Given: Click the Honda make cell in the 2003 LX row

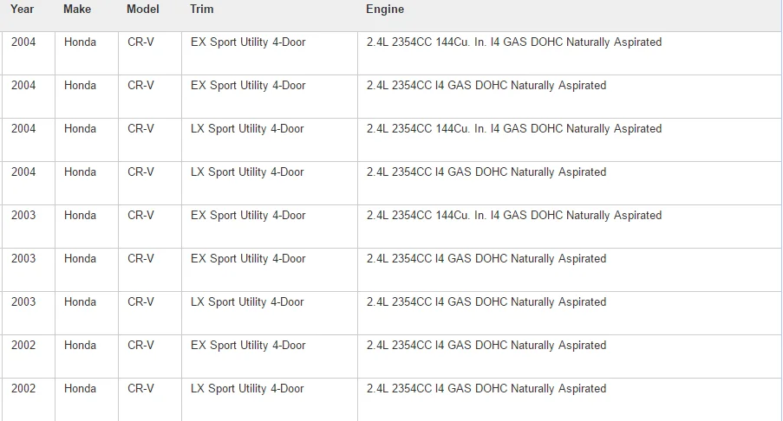Looking at the screenshot, I should [87, 314].
